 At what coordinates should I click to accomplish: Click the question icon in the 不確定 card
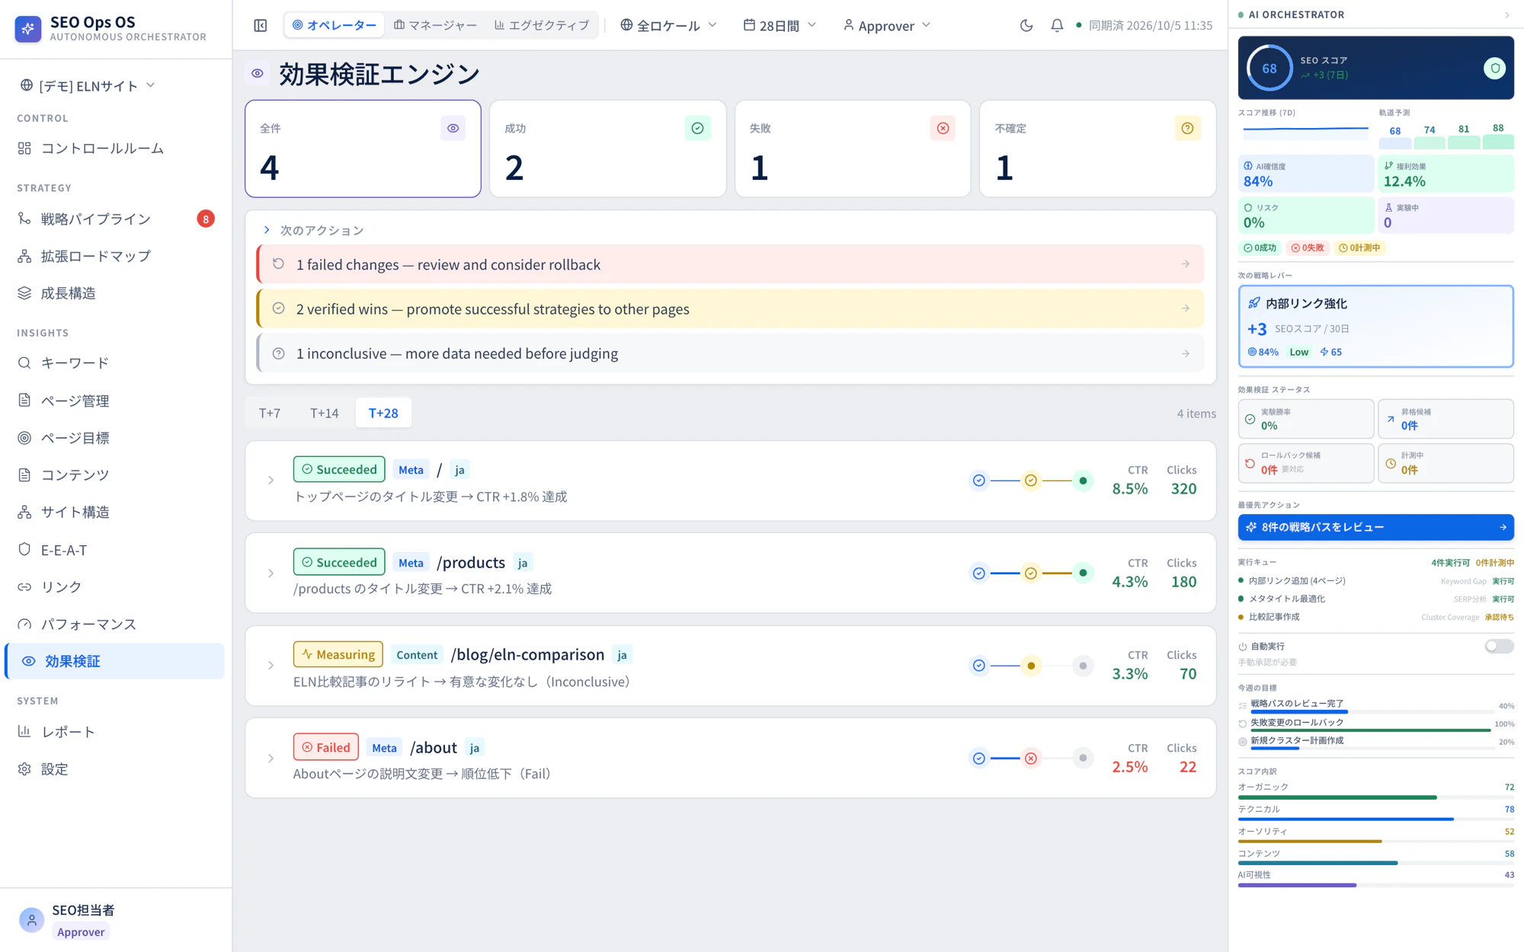point(1187,128)
